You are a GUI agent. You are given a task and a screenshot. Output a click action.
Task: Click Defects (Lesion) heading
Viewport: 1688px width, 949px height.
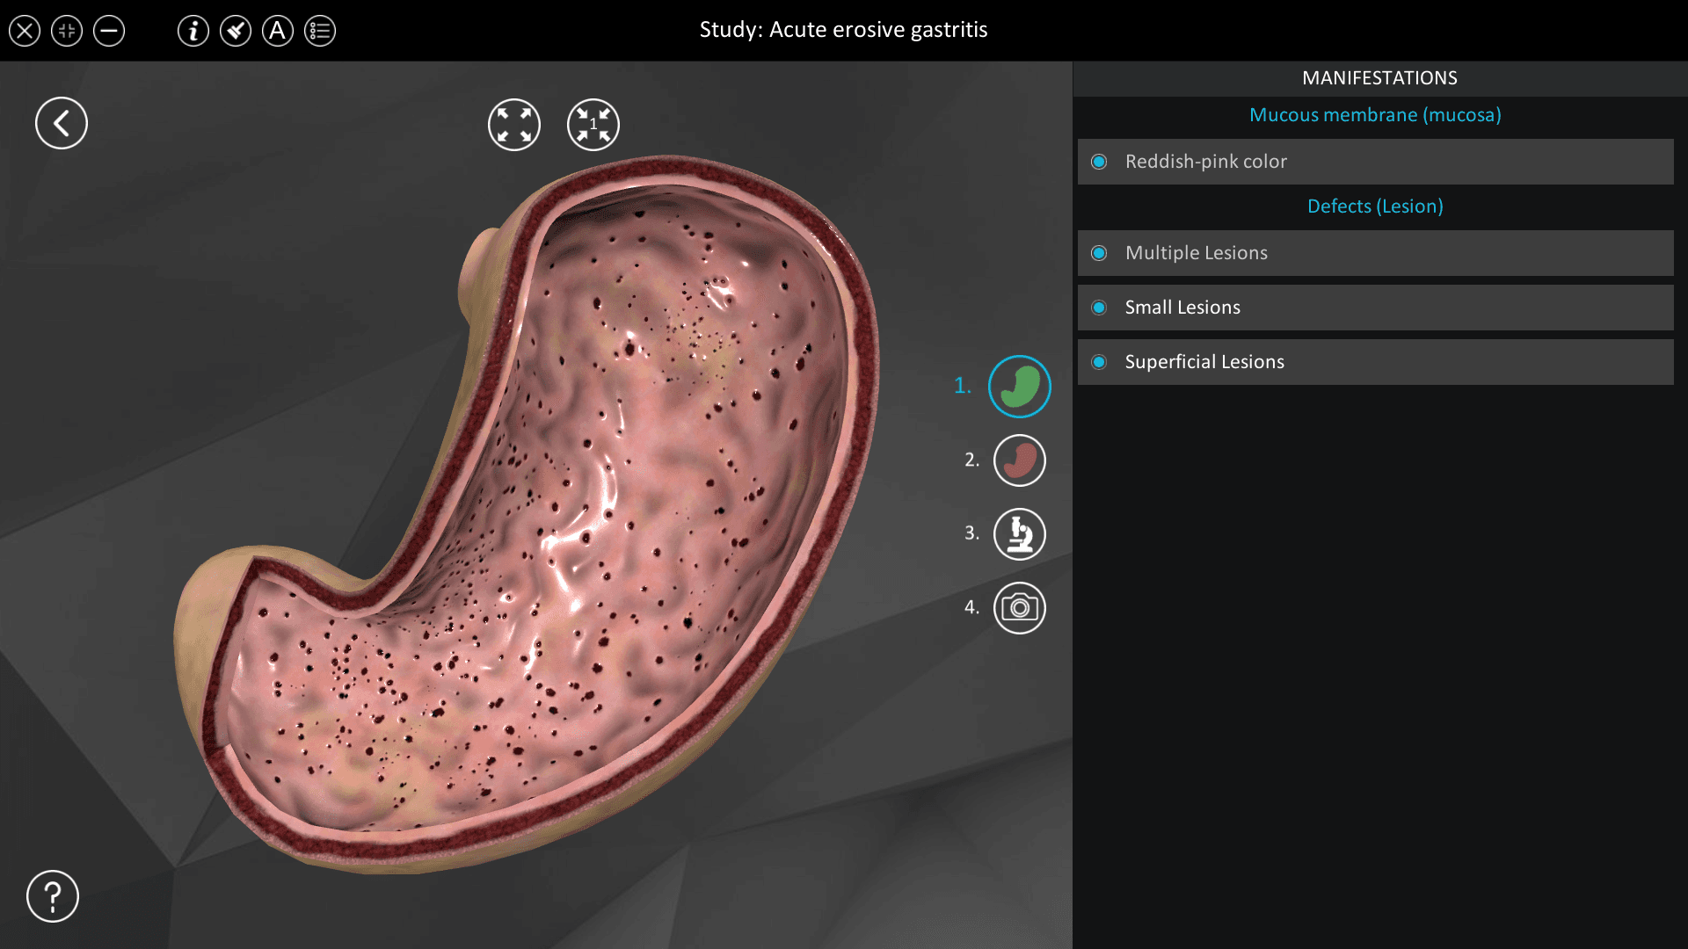1375,206
